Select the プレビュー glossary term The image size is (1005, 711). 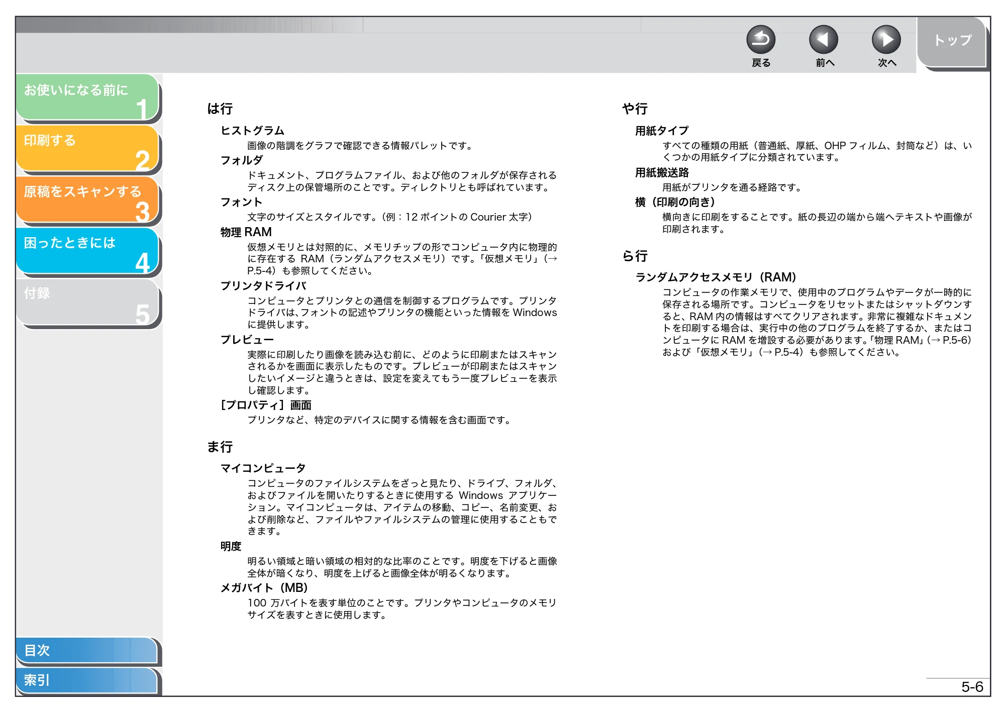coord(247,340)
